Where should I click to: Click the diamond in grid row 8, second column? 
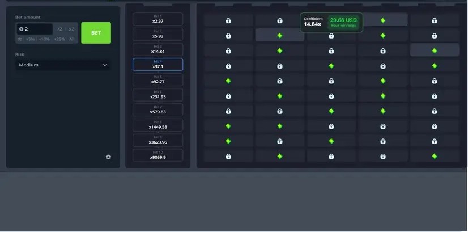click(280, 126)
